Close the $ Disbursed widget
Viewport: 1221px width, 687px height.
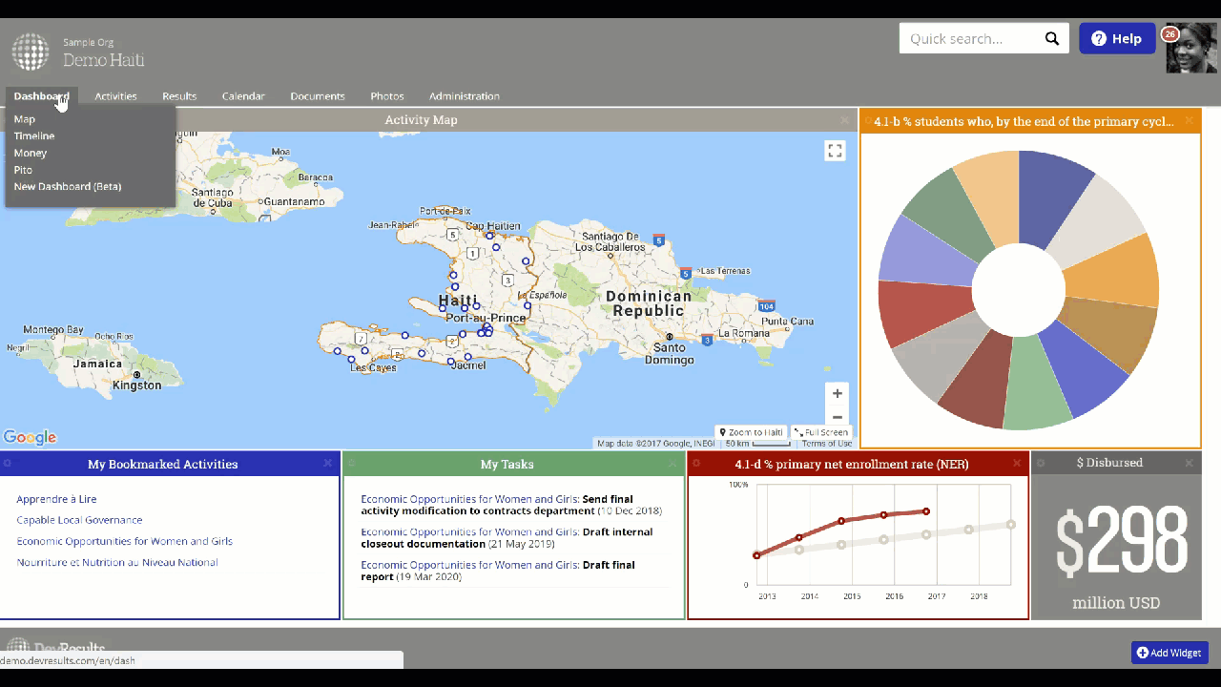pyautogui.click(x=1189, y=463)
